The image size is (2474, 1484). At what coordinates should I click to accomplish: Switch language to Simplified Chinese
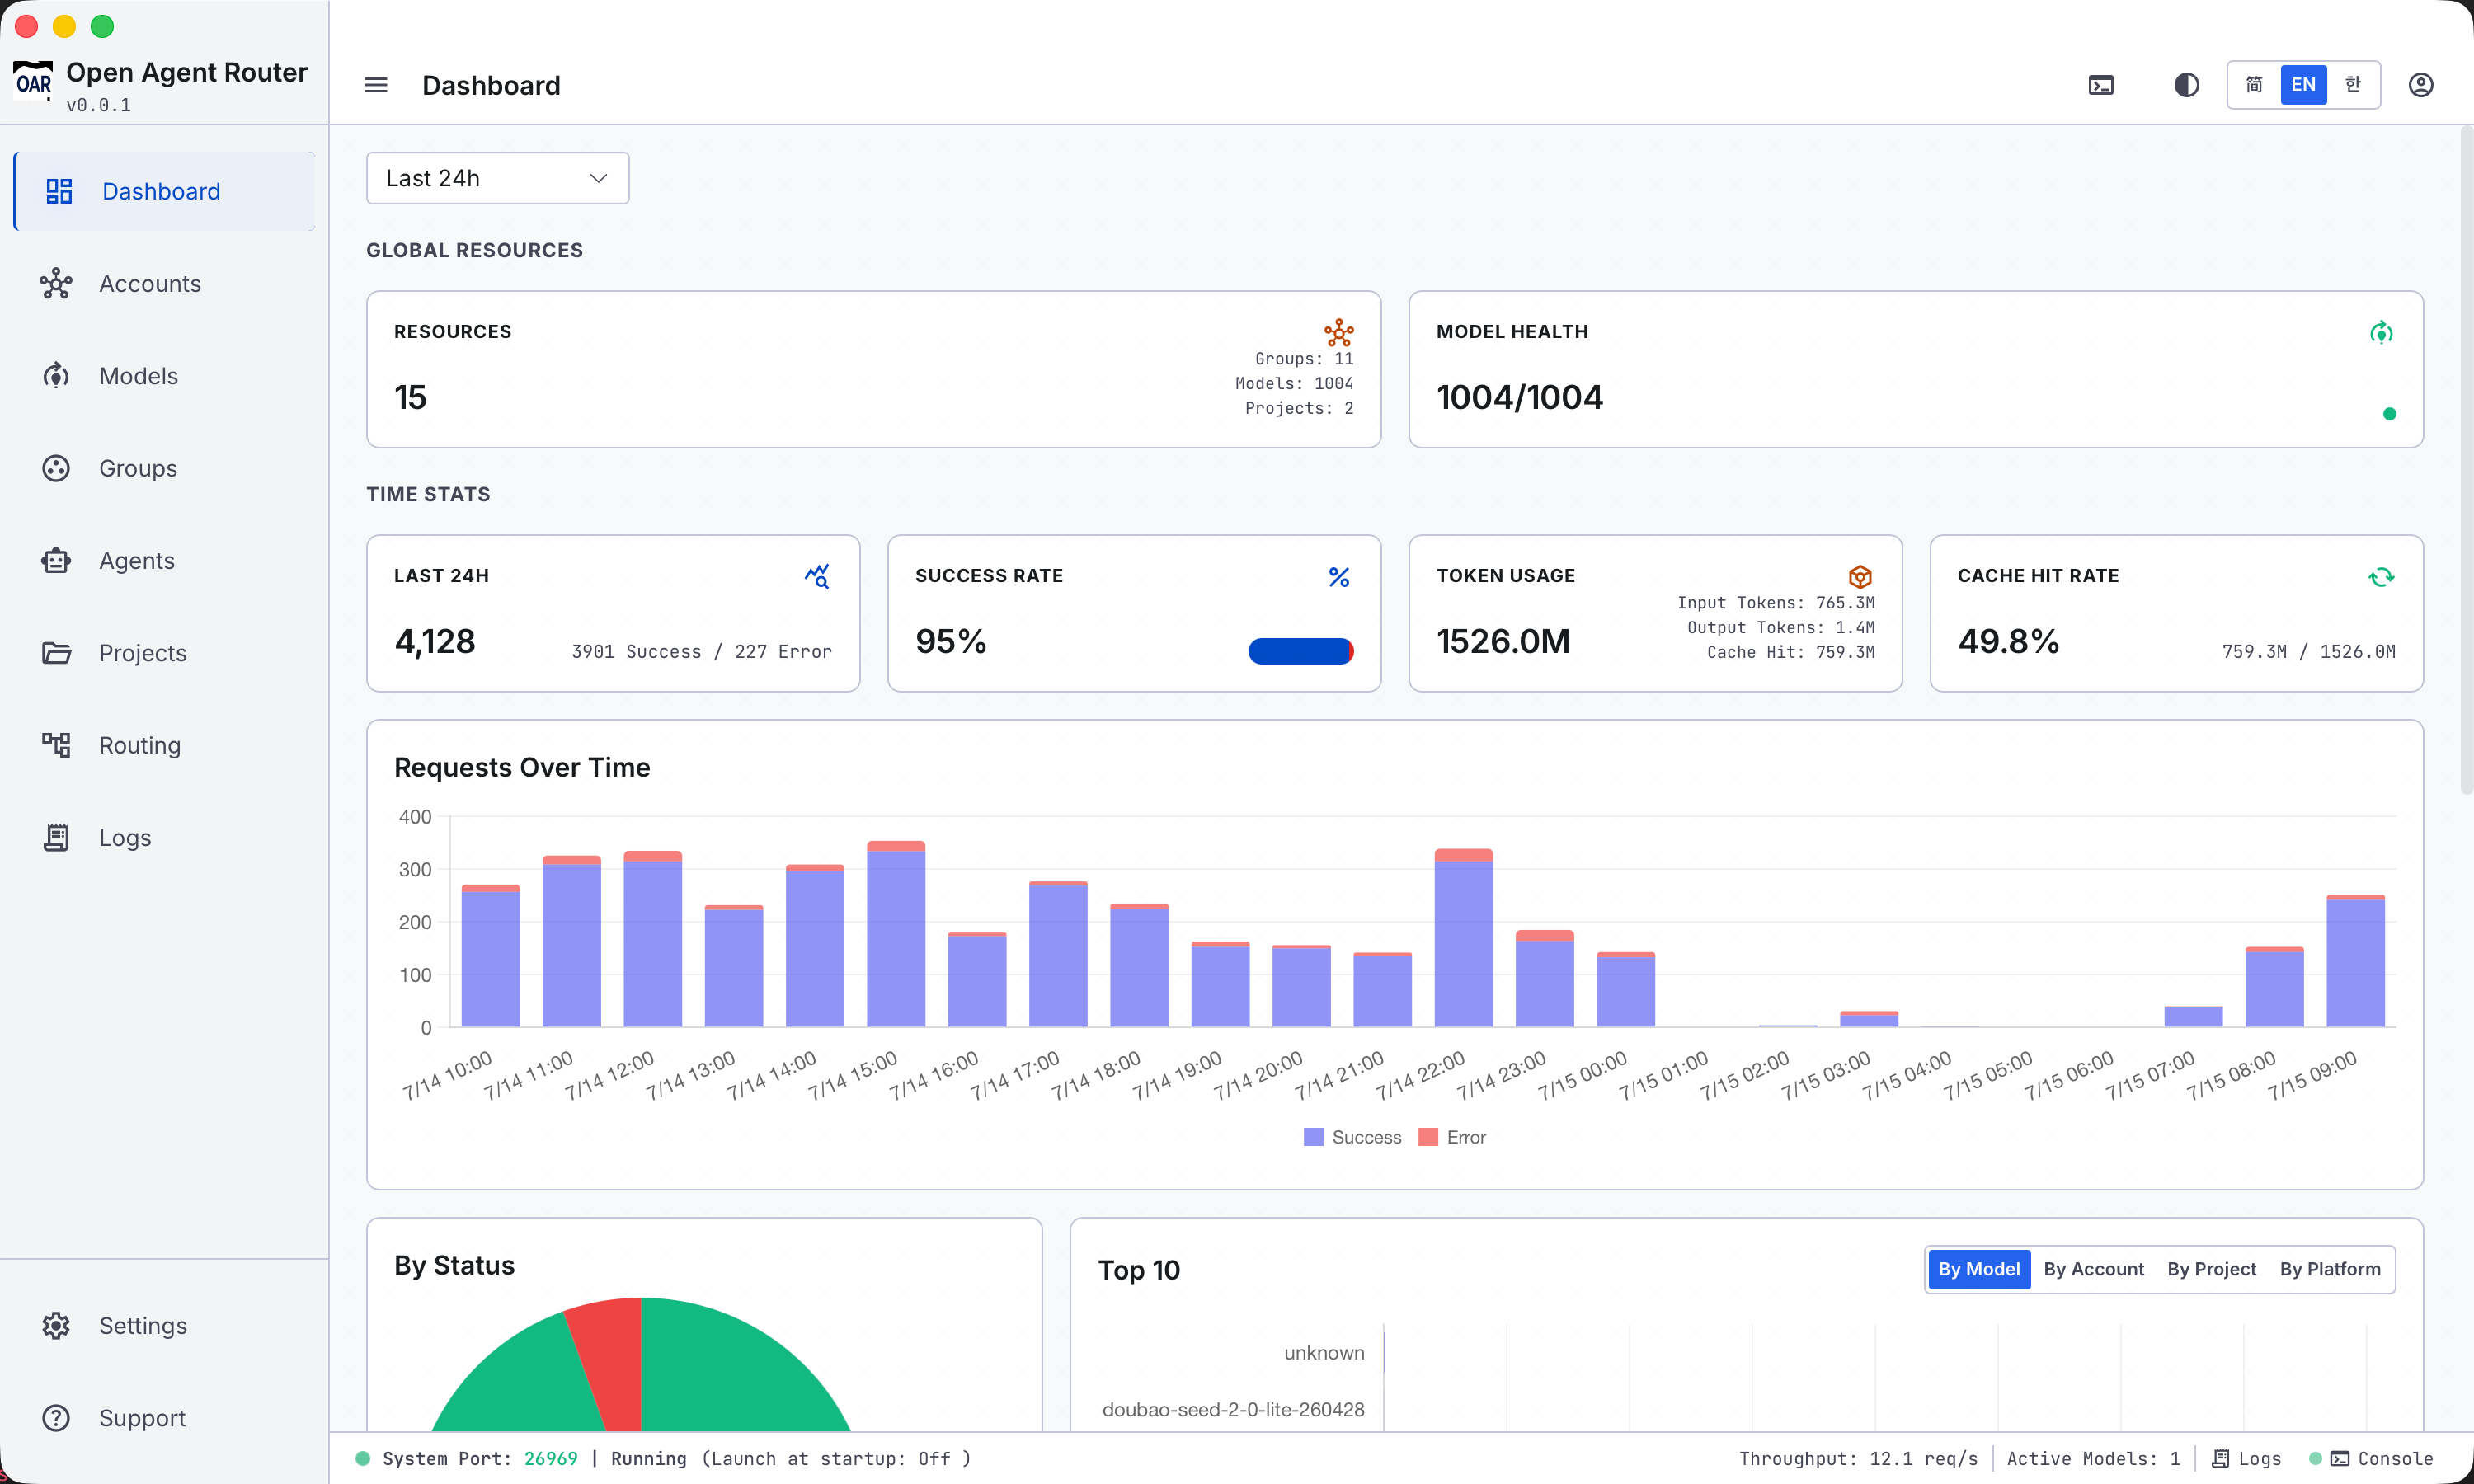[2254, 85]
